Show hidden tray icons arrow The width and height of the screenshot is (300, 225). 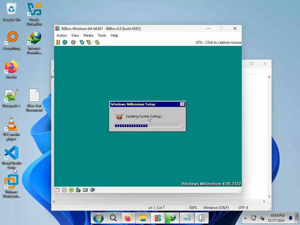tap(245, 218)
